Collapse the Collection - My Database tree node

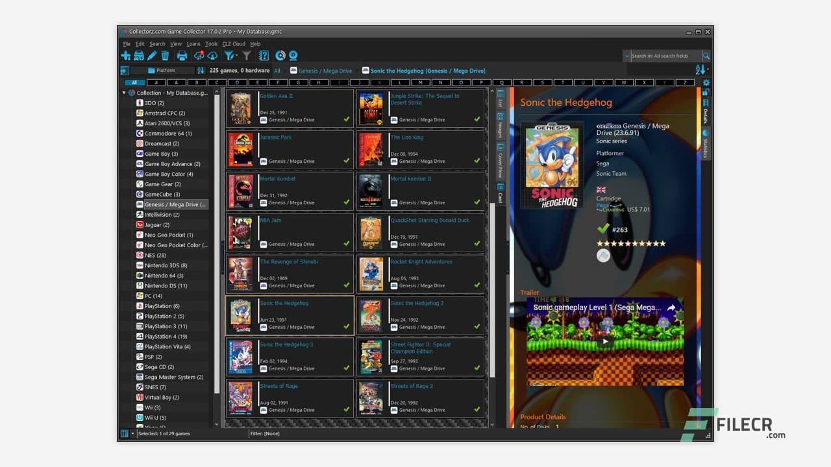click(123, 93)
